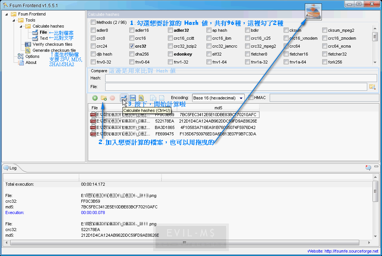Image resolution: width=382 pixels, height=256 pixels.
Task: Click the Generate checksum file icon
Action: pyautogui.click(x=28, y=50)
